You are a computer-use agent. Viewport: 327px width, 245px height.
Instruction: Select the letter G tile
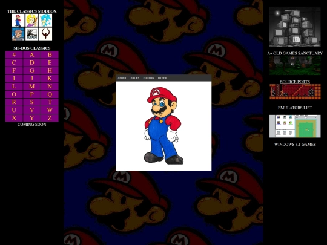(32, 71)
